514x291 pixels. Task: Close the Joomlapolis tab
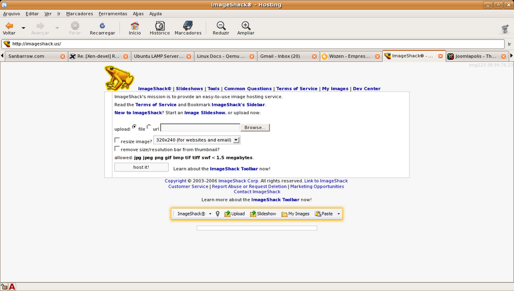[x=503, y=56]
